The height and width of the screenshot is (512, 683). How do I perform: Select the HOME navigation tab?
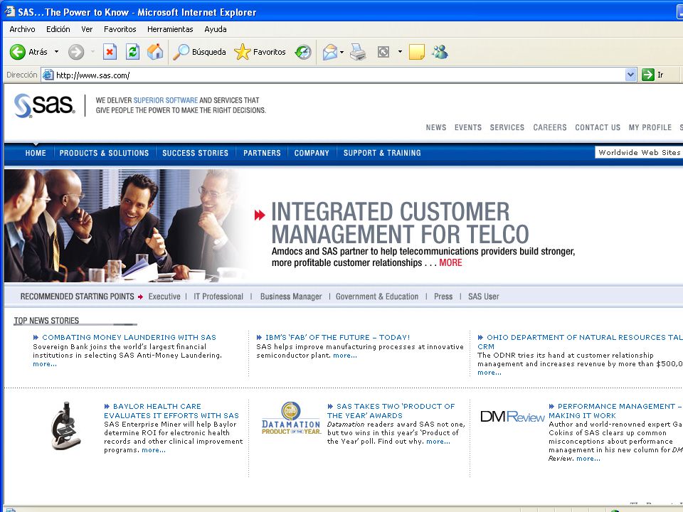coord(36,153)
